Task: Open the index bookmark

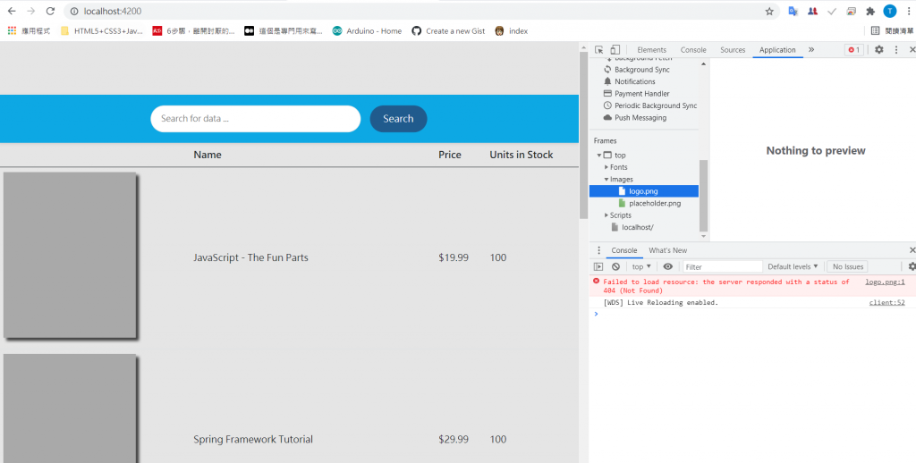Action: point(511,31)
